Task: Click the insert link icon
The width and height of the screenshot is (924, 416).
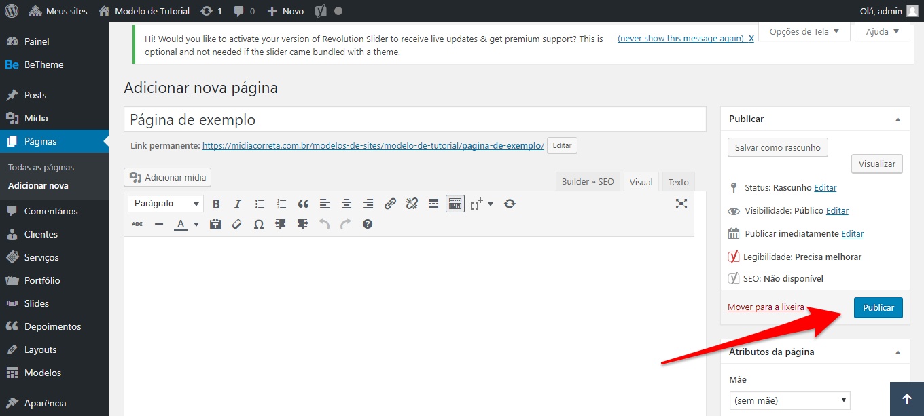Action: point(390,204)
